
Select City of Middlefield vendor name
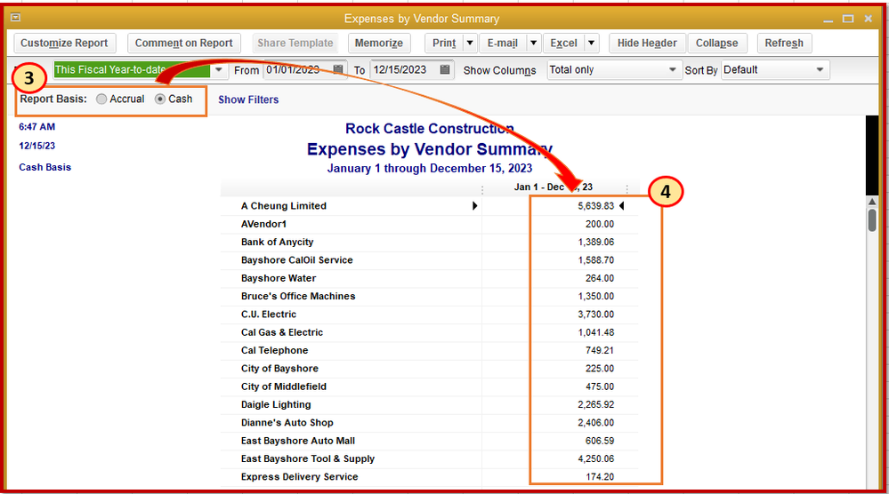[x=284, y=387]
